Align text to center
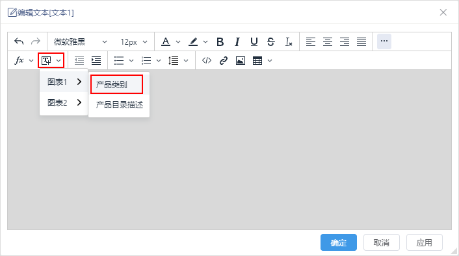The width and height of the screenshot is (459, 256). 328,41
